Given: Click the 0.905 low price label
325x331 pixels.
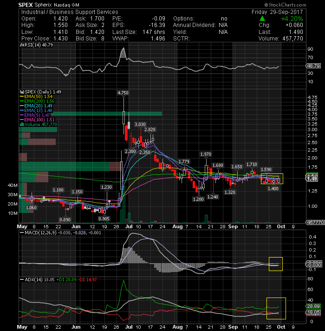Looking at the screenshot, I should click(104, 219).
